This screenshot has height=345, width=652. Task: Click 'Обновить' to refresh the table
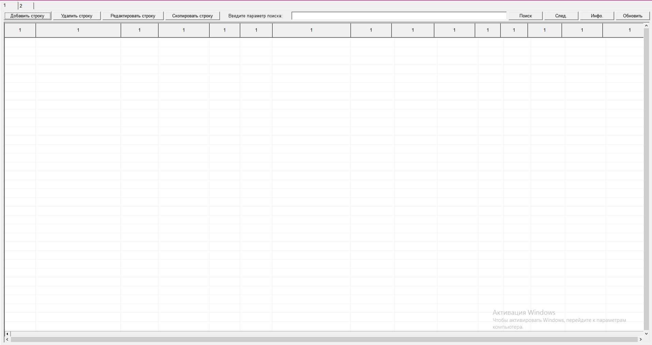[x=633, y=16]
